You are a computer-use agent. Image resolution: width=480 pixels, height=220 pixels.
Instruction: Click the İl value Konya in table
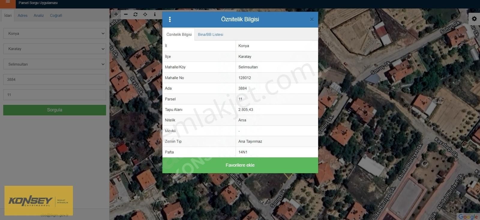244,46
